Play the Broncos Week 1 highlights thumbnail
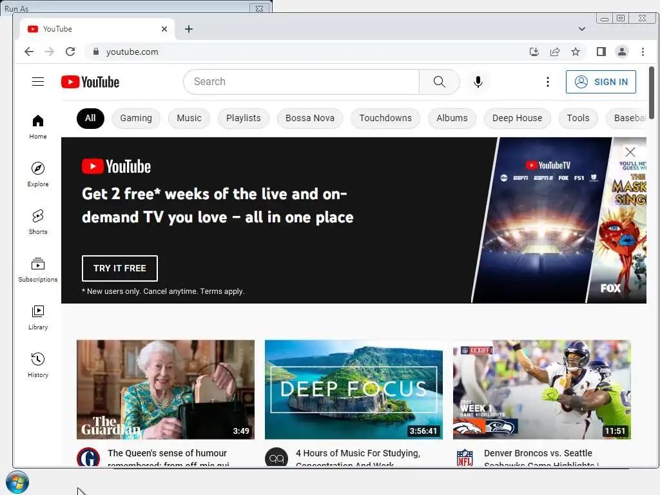Viewport: 660px width, 495px height. 541,390
